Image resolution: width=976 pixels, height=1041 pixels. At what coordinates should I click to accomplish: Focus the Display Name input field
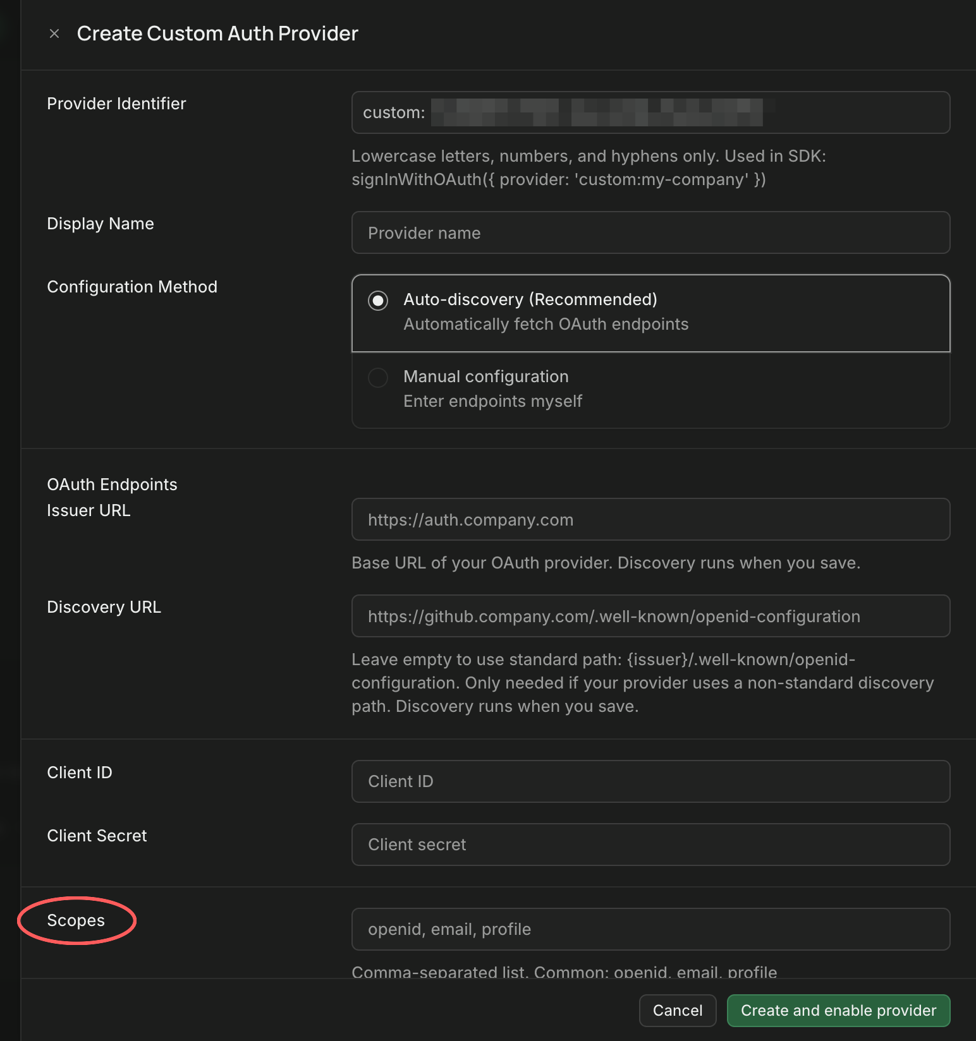(x=650, y=232)
